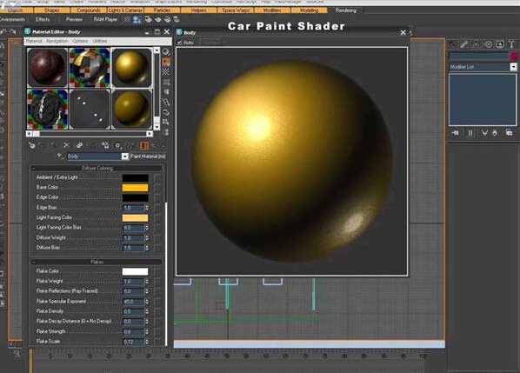
Task: Click Flake Density spinner arrows
Action: click(147, 311)
